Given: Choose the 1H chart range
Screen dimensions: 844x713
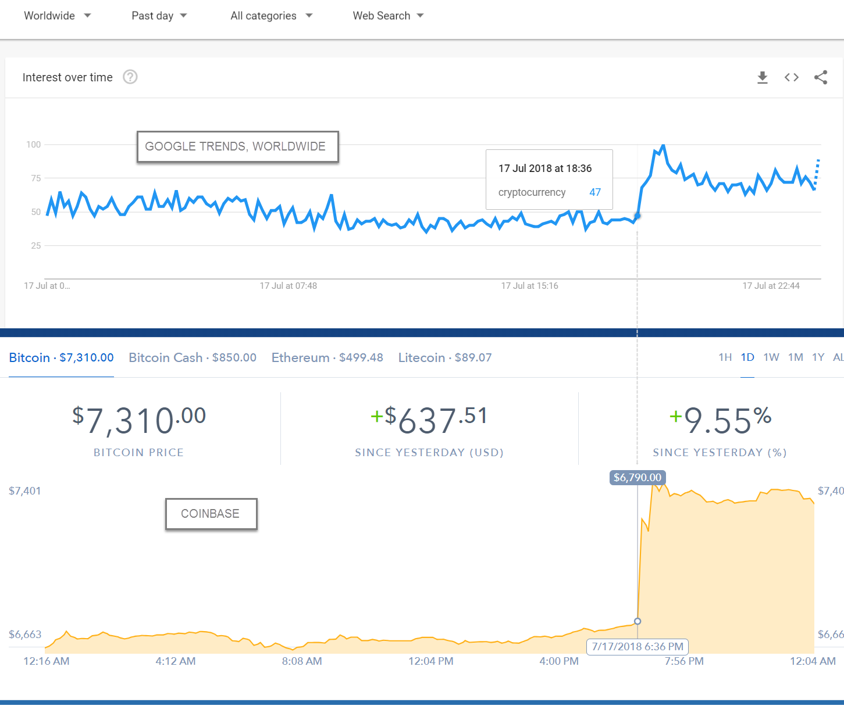Looking at the screenshot, I should coord(725,357).
